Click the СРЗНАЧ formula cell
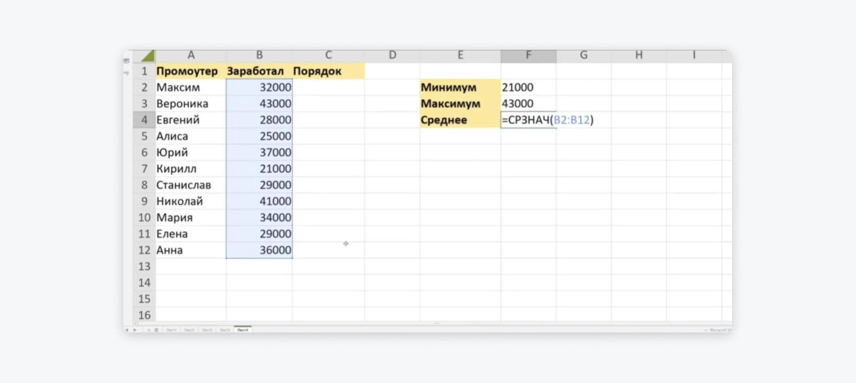The image size is (856, 383). 528,120
